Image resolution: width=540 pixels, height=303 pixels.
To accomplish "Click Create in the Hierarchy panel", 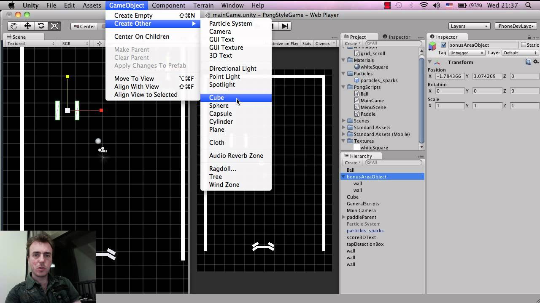I will 352,162.
